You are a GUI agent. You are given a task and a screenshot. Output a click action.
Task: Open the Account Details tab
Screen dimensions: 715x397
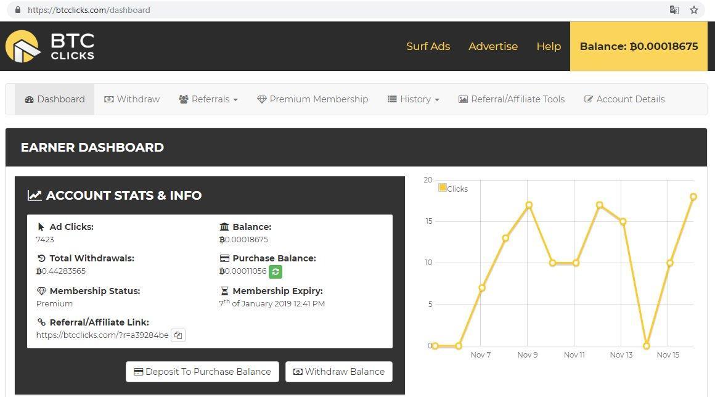pyautogui.click(x=624, y=99)
